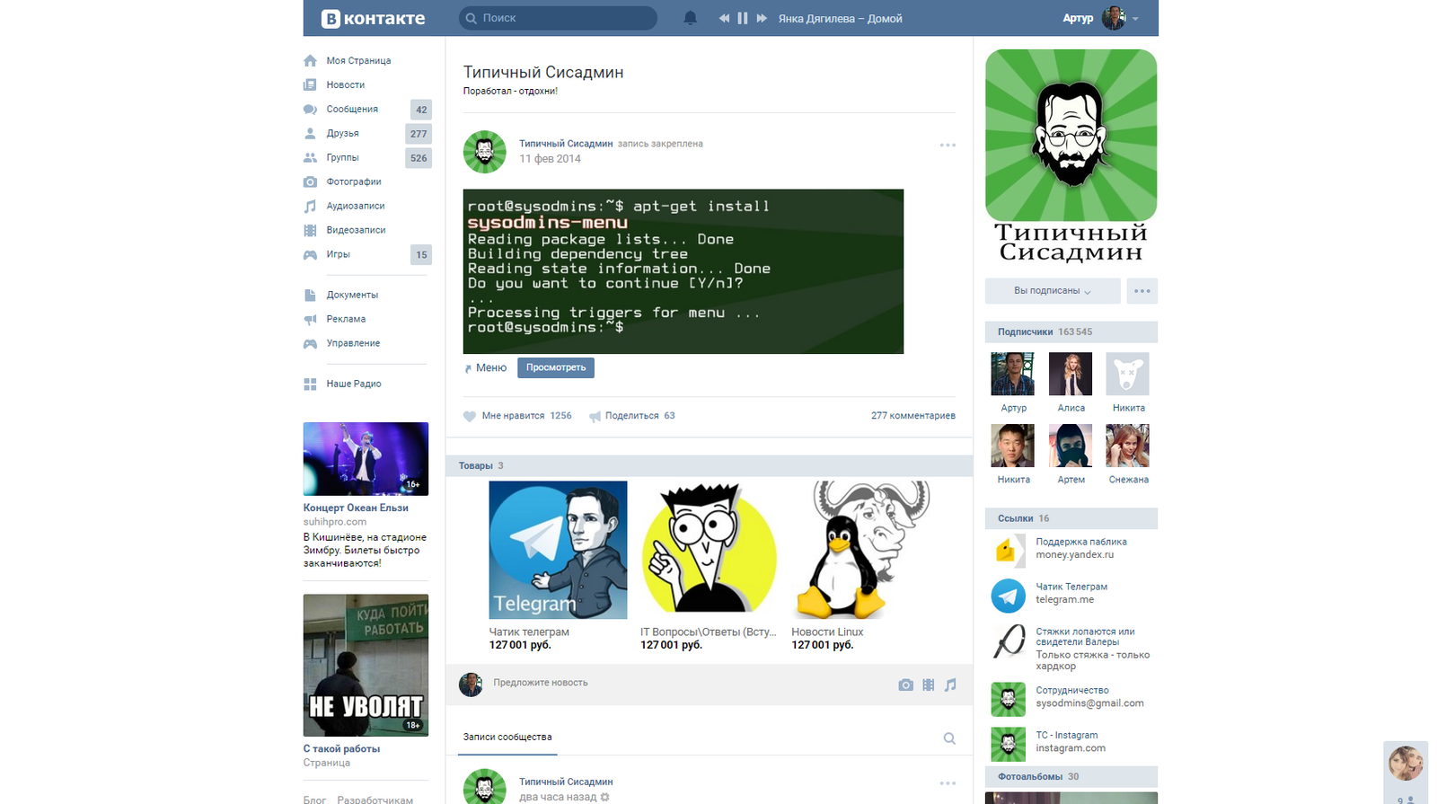1437x804 pixels.
Task: Open the Новости Linux product image
Action: 860,550
